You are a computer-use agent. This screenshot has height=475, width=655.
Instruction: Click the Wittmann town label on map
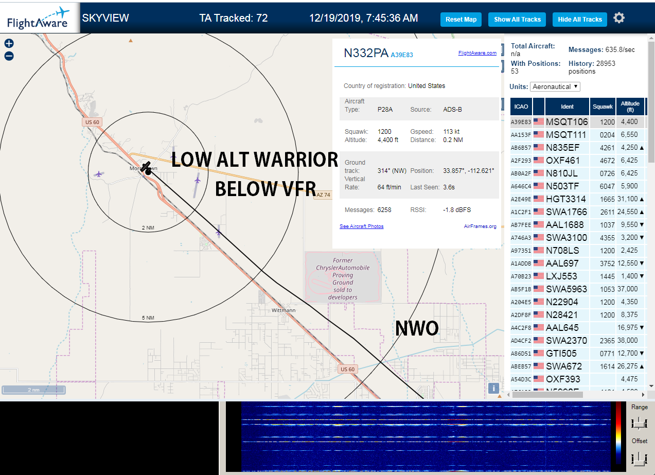point(284,310)
